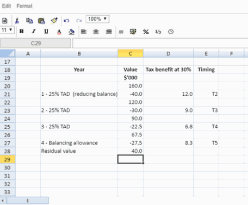Click '1 - 25% TAD (reducing balance)' cell

79,94
